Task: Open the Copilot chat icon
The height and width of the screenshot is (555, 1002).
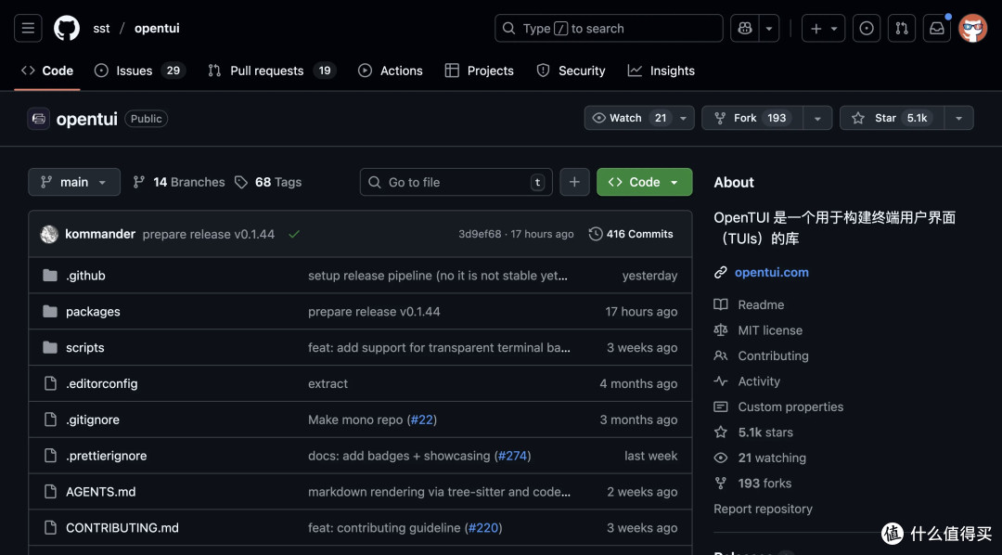Action: pyautogui.click(x=745, y=28)
